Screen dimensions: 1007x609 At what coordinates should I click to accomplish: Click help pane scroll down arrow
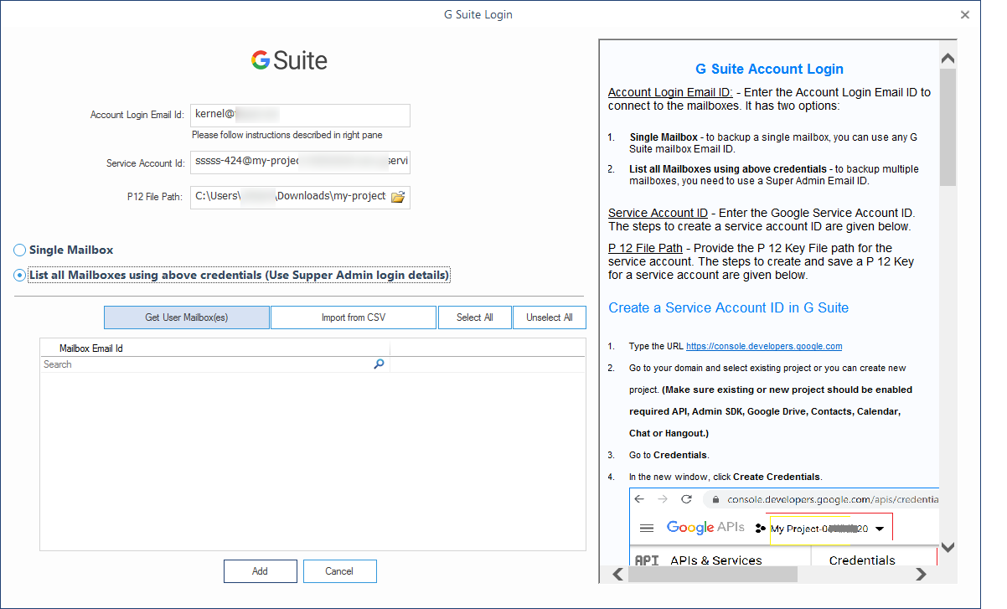(948, 547)
